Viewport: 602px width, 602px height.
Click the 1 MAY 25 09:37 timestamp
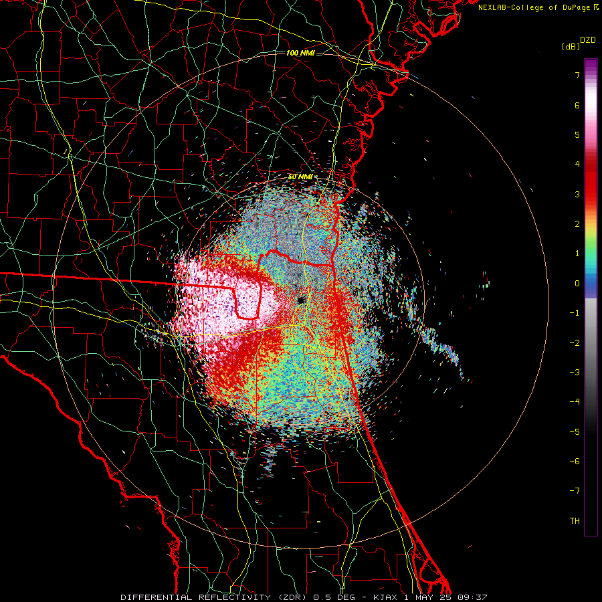445,597
